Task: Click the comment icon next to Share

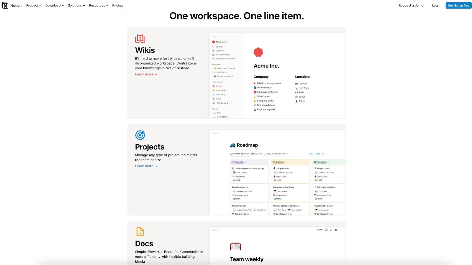Action: coord(326,230)
